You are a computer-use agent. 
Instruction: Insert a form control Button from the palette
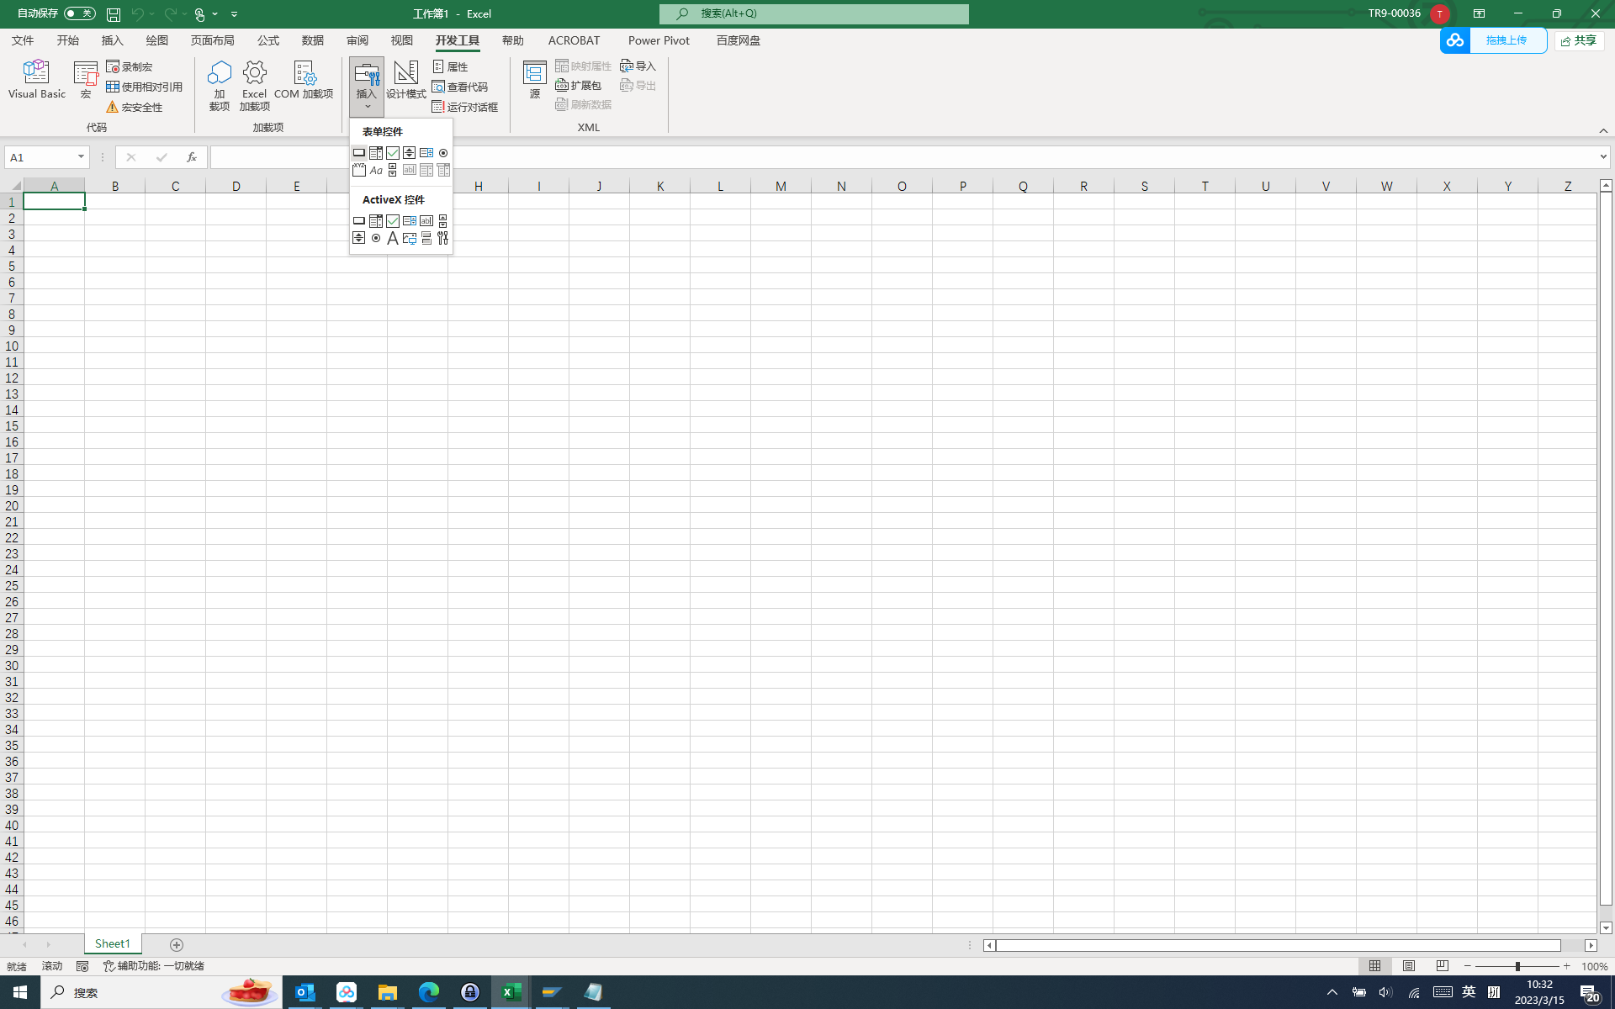[x=359, y=153]
